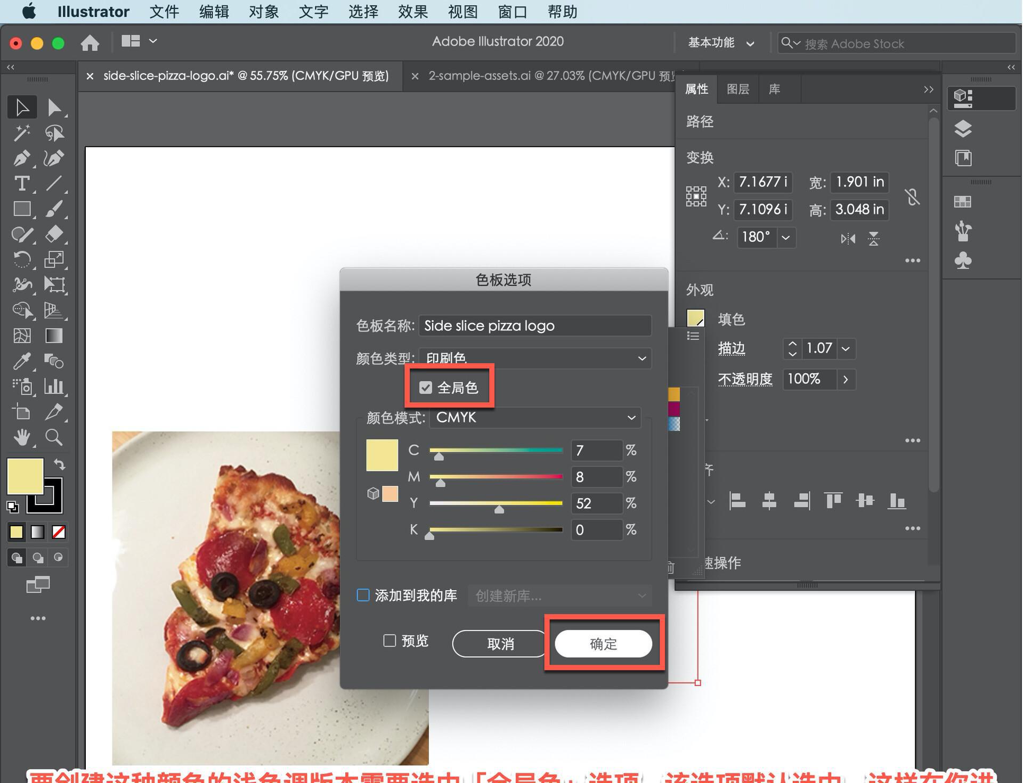
Task: Click the fill color swatch in 外观
Action: point(695,319)
